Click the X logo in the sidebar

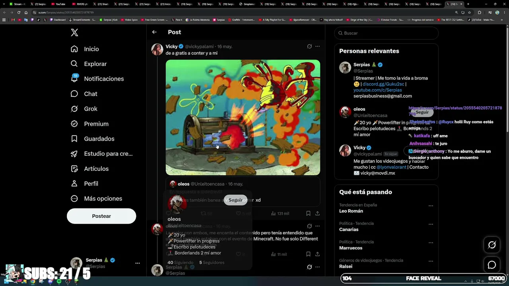tap(74, 33)
